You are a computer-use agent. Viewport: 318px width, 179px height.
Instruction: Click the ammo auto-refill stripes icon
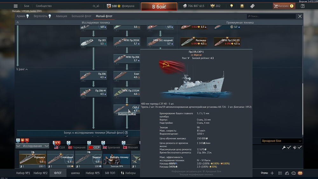click(x=295, y=147)
